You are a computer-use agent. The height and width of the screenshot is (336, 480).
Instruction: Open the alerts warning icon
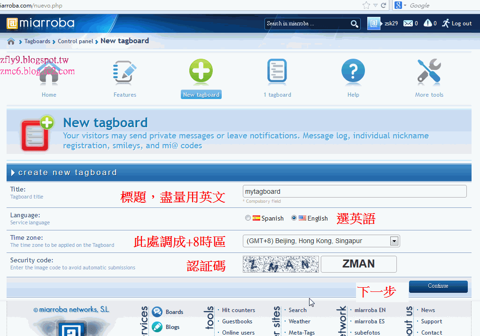click(427, 23)
